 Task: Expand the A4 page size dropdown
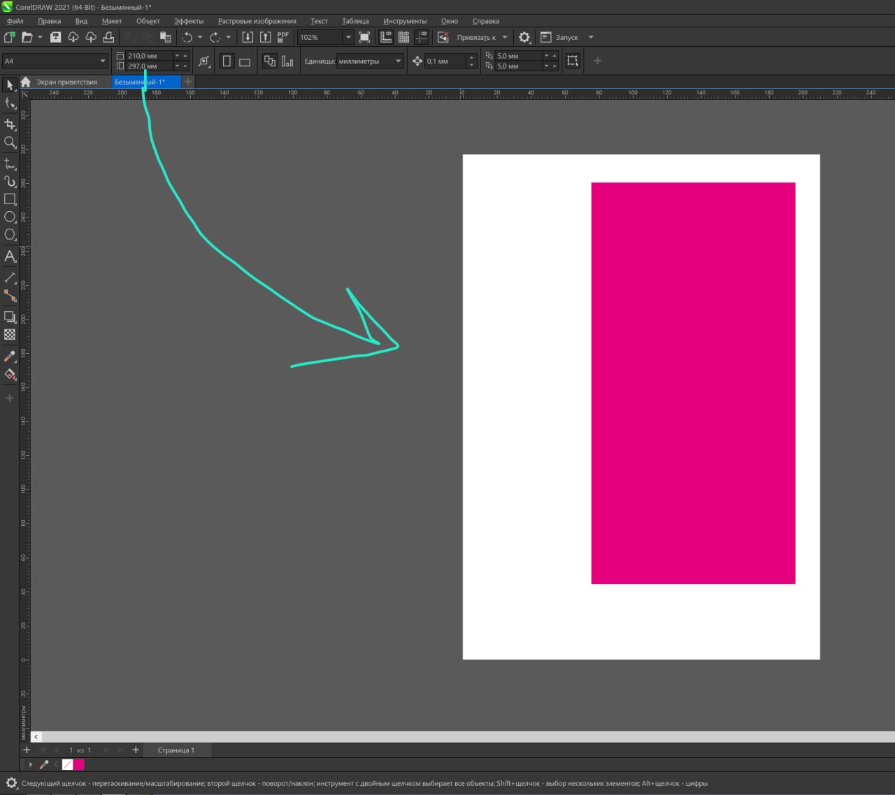pyautogui.click(x=103, y=62)
